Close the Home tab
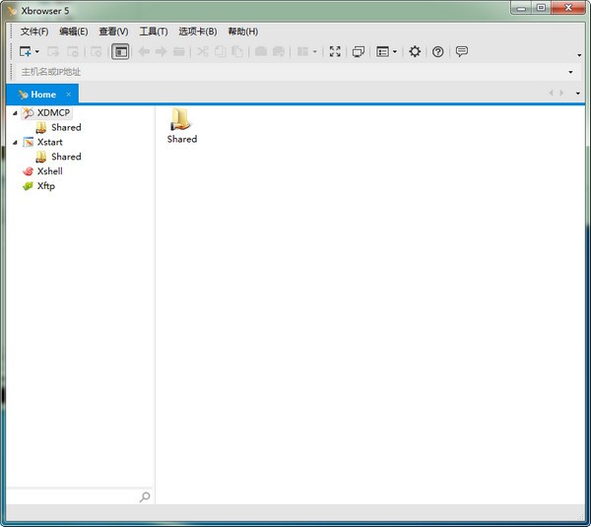This screenshot has width=591, height=527. click(x=68, y=95)
